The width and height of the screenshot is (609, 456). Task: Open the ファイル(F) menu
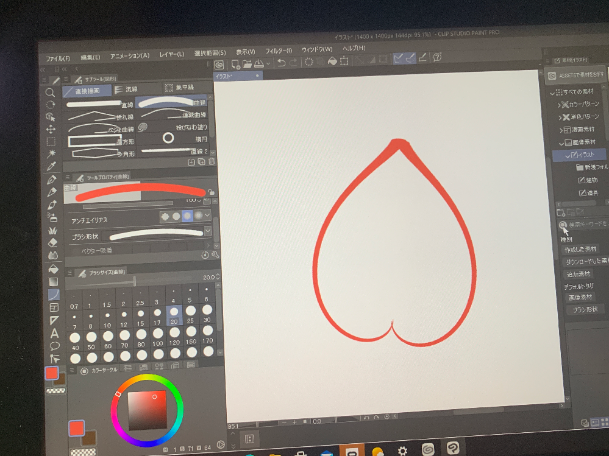(58, 58)
